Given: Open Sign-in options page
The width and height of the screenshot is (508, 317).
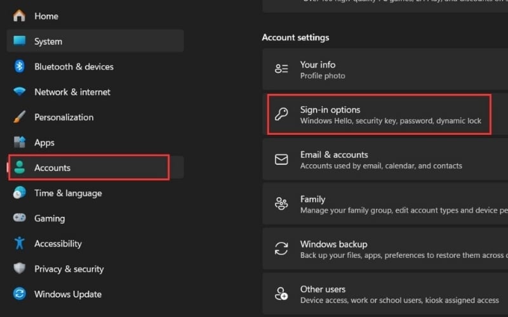Looking at the screenshot, I should [385, 114].
